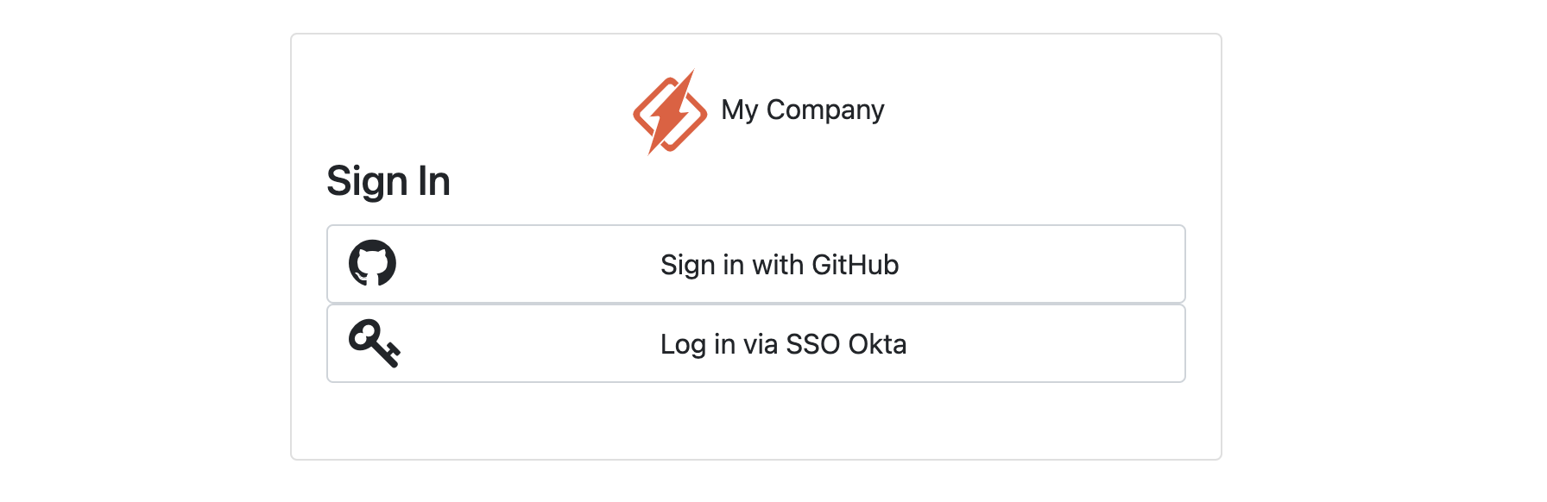Select the lightning icon in the header

pyautogui.click(x=669, y=110)
